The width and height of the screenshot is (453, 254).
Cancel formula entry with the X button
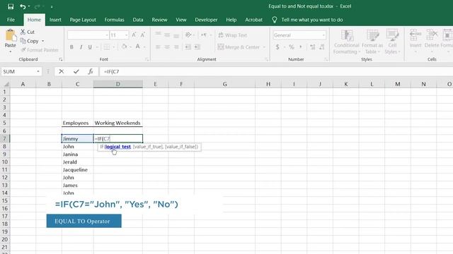(62, 71)
